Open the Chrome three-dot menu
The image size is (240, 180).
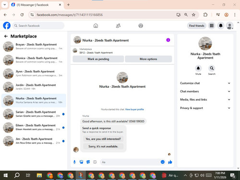[x=235, y=15]
